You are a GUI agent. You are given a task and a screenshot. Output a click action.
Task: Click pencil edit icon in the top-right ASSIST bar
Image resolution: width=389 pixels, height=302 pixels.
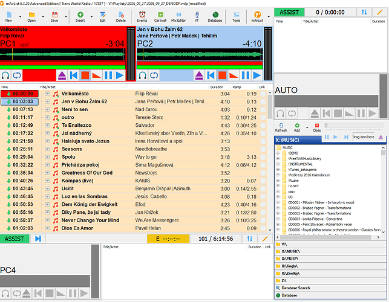pyautogui.click(x=379, y=12)
